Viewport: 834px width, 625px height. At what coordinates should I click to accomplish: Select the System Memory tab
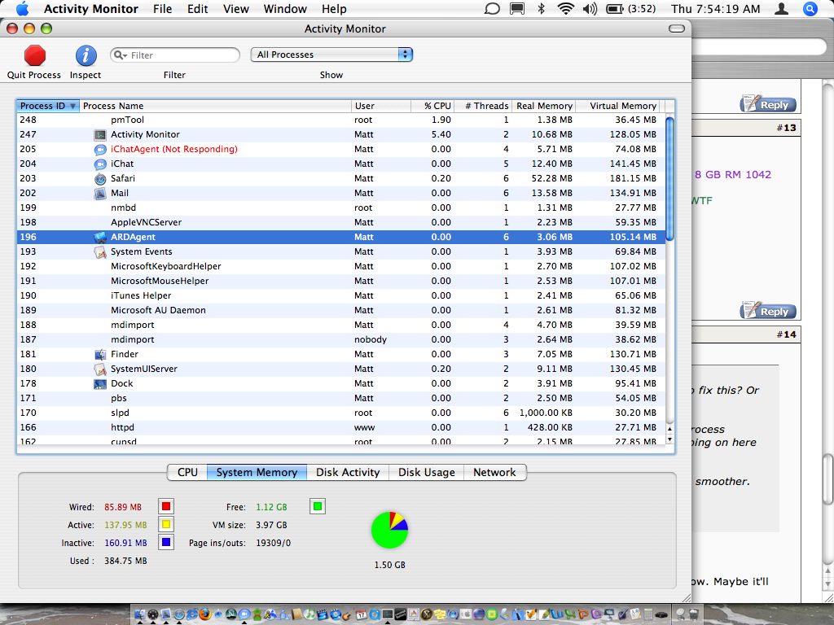(257, 473)
